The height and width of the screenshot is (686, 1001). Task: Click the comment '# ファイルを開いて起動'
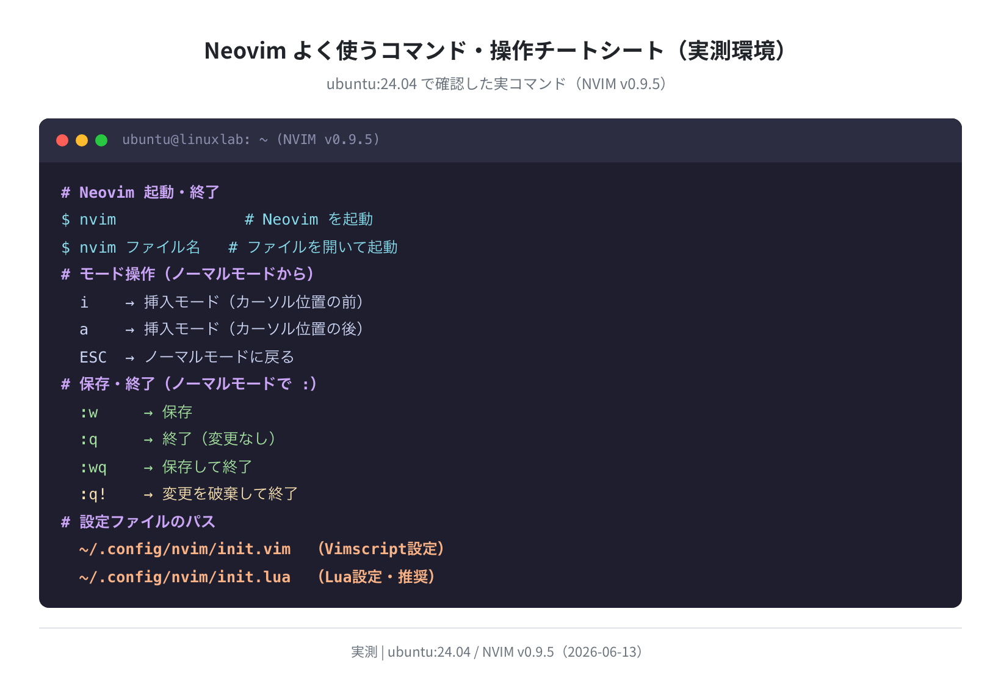tap(313, 247)
